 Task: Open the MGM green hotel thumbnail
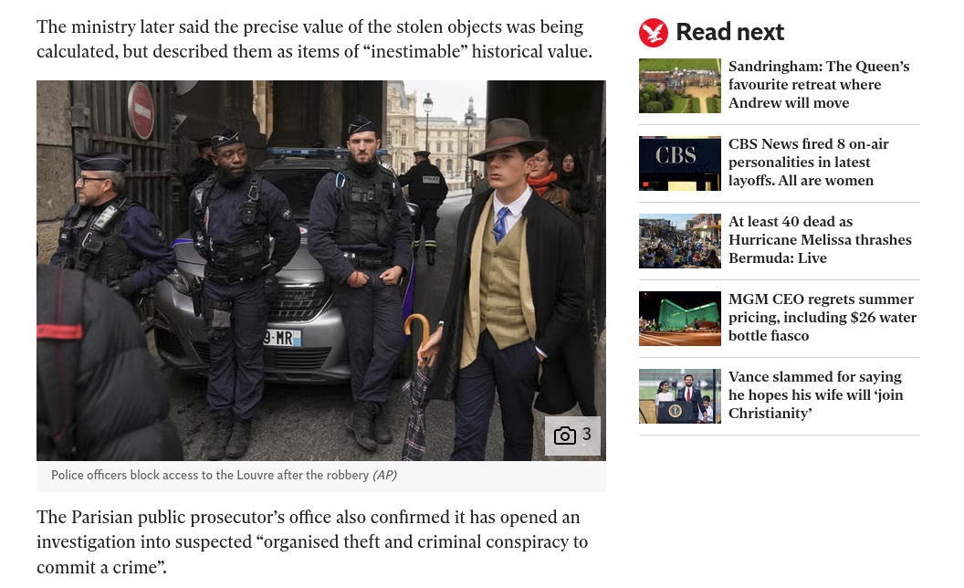[x=679, y=318]
